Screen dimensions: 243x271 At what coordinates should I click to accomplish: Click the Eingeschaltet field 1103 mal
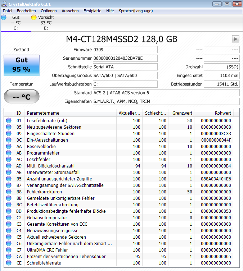pos(222,75)
